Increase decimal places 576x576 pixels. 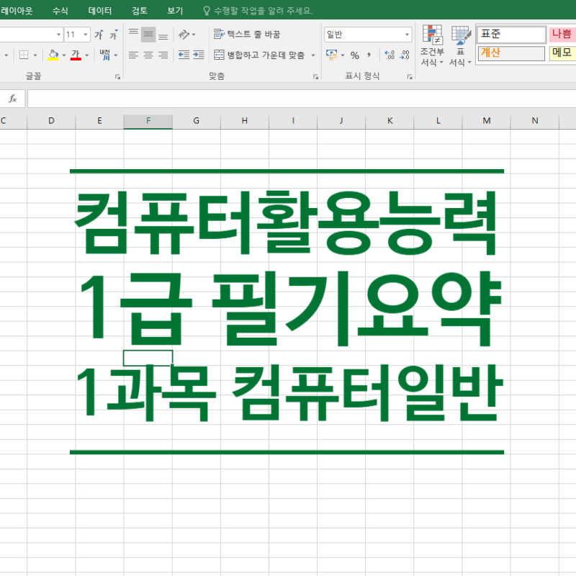(x=390, y=55)
